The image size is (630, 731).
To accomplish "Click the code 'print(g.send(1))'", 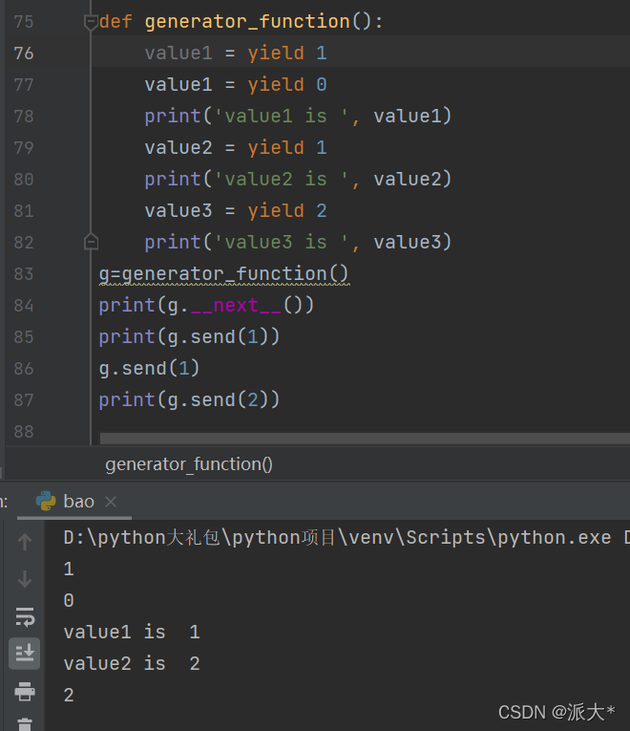I will [x=189, y=337].
